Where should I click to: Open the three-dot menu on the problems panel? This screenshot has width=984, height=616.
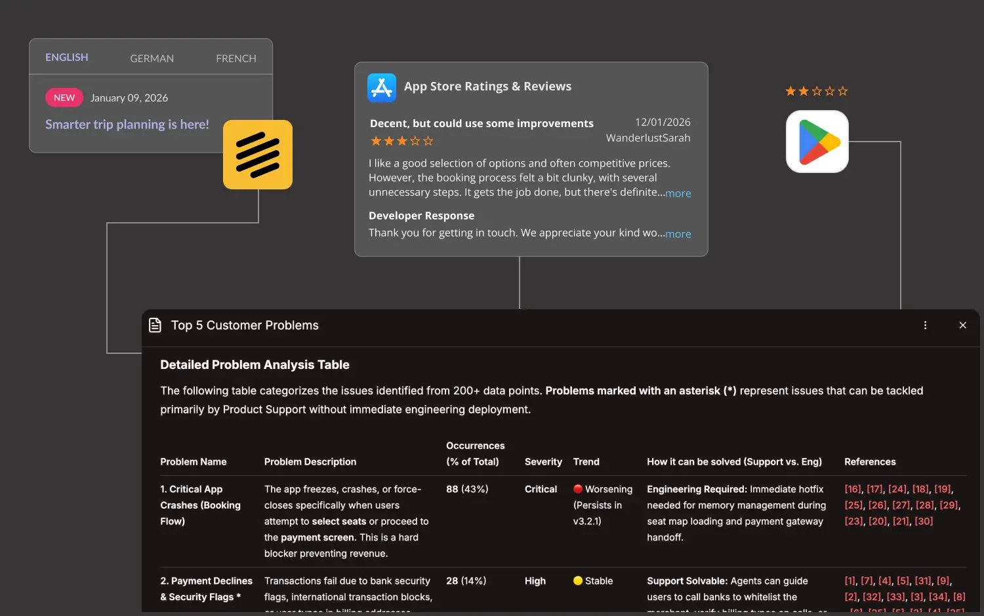925,324
